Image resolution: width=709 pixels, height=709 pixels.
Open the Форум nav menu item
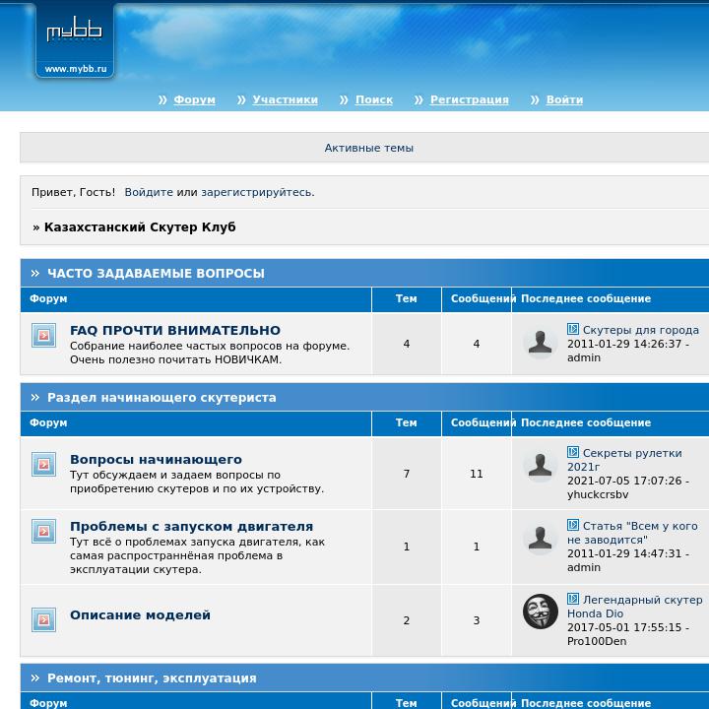194,99
